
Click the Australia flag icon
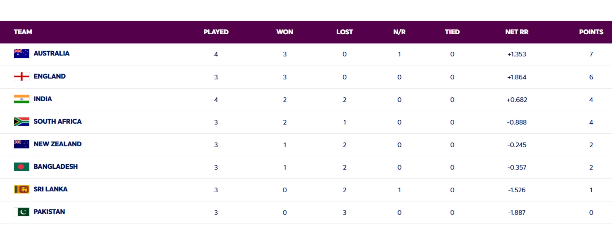[22, 54]
